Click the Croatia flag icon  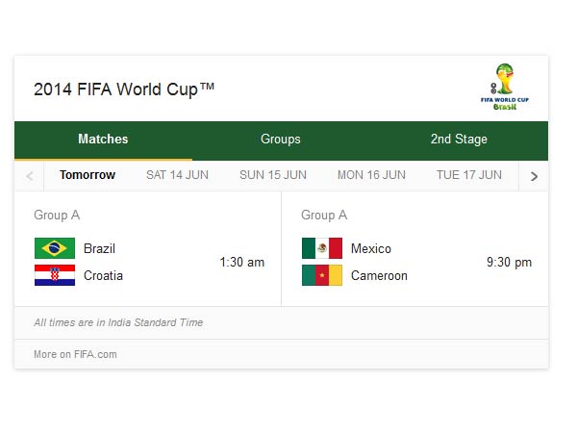[54, 275]
